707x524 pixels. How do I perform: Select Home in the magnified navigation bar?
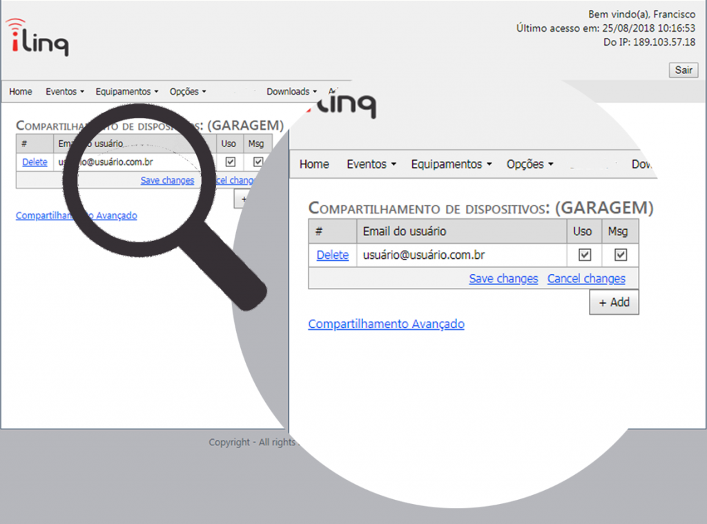[314, 164]
